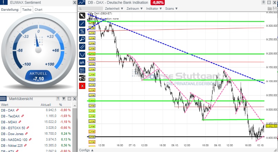Select the aA text annotation tool
This screenshot has height=152, width=278.
[82, 62]
